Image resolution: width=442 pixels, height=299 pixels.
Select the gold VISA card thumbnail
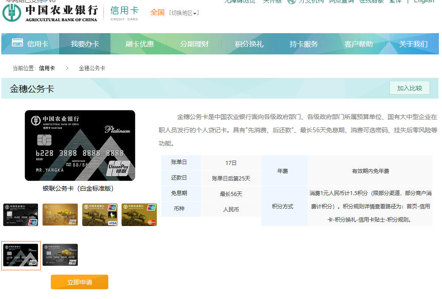100,215
